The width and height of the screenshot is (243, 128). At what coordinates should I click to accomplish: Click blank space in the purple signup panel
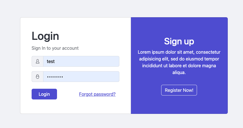click(179, 105)
